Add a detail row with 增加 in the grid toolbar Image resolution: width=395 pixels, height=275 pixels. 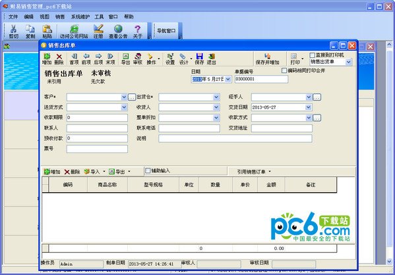click(x=52, y=172)
